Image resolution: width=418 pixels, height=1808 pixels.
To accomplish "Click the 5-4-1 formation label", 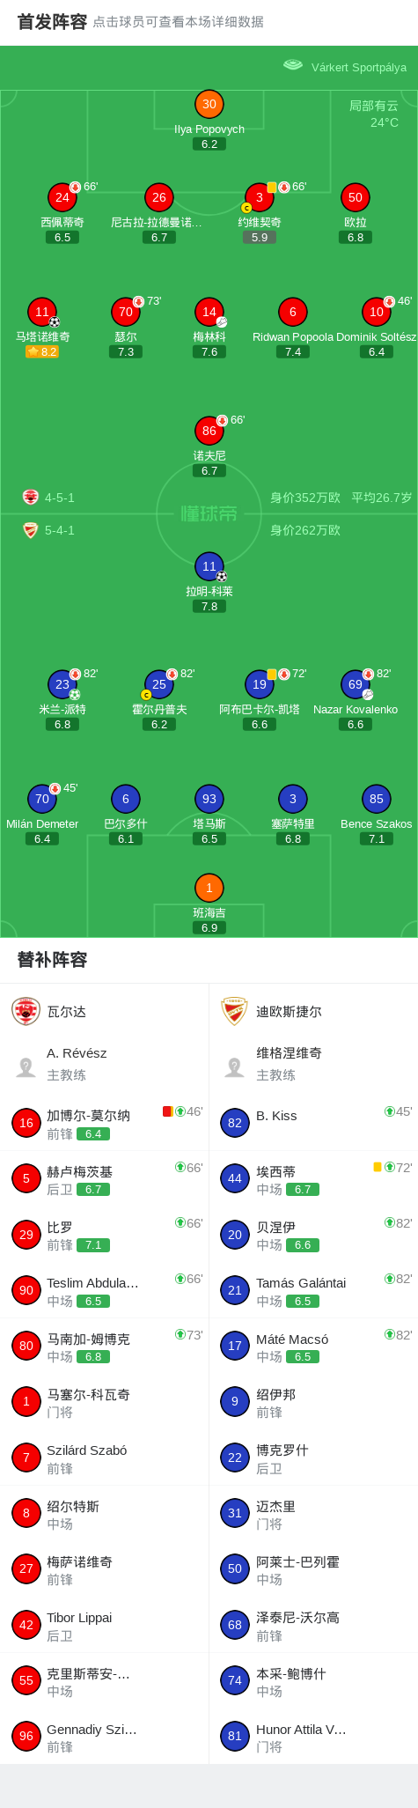I will (60, 530).
